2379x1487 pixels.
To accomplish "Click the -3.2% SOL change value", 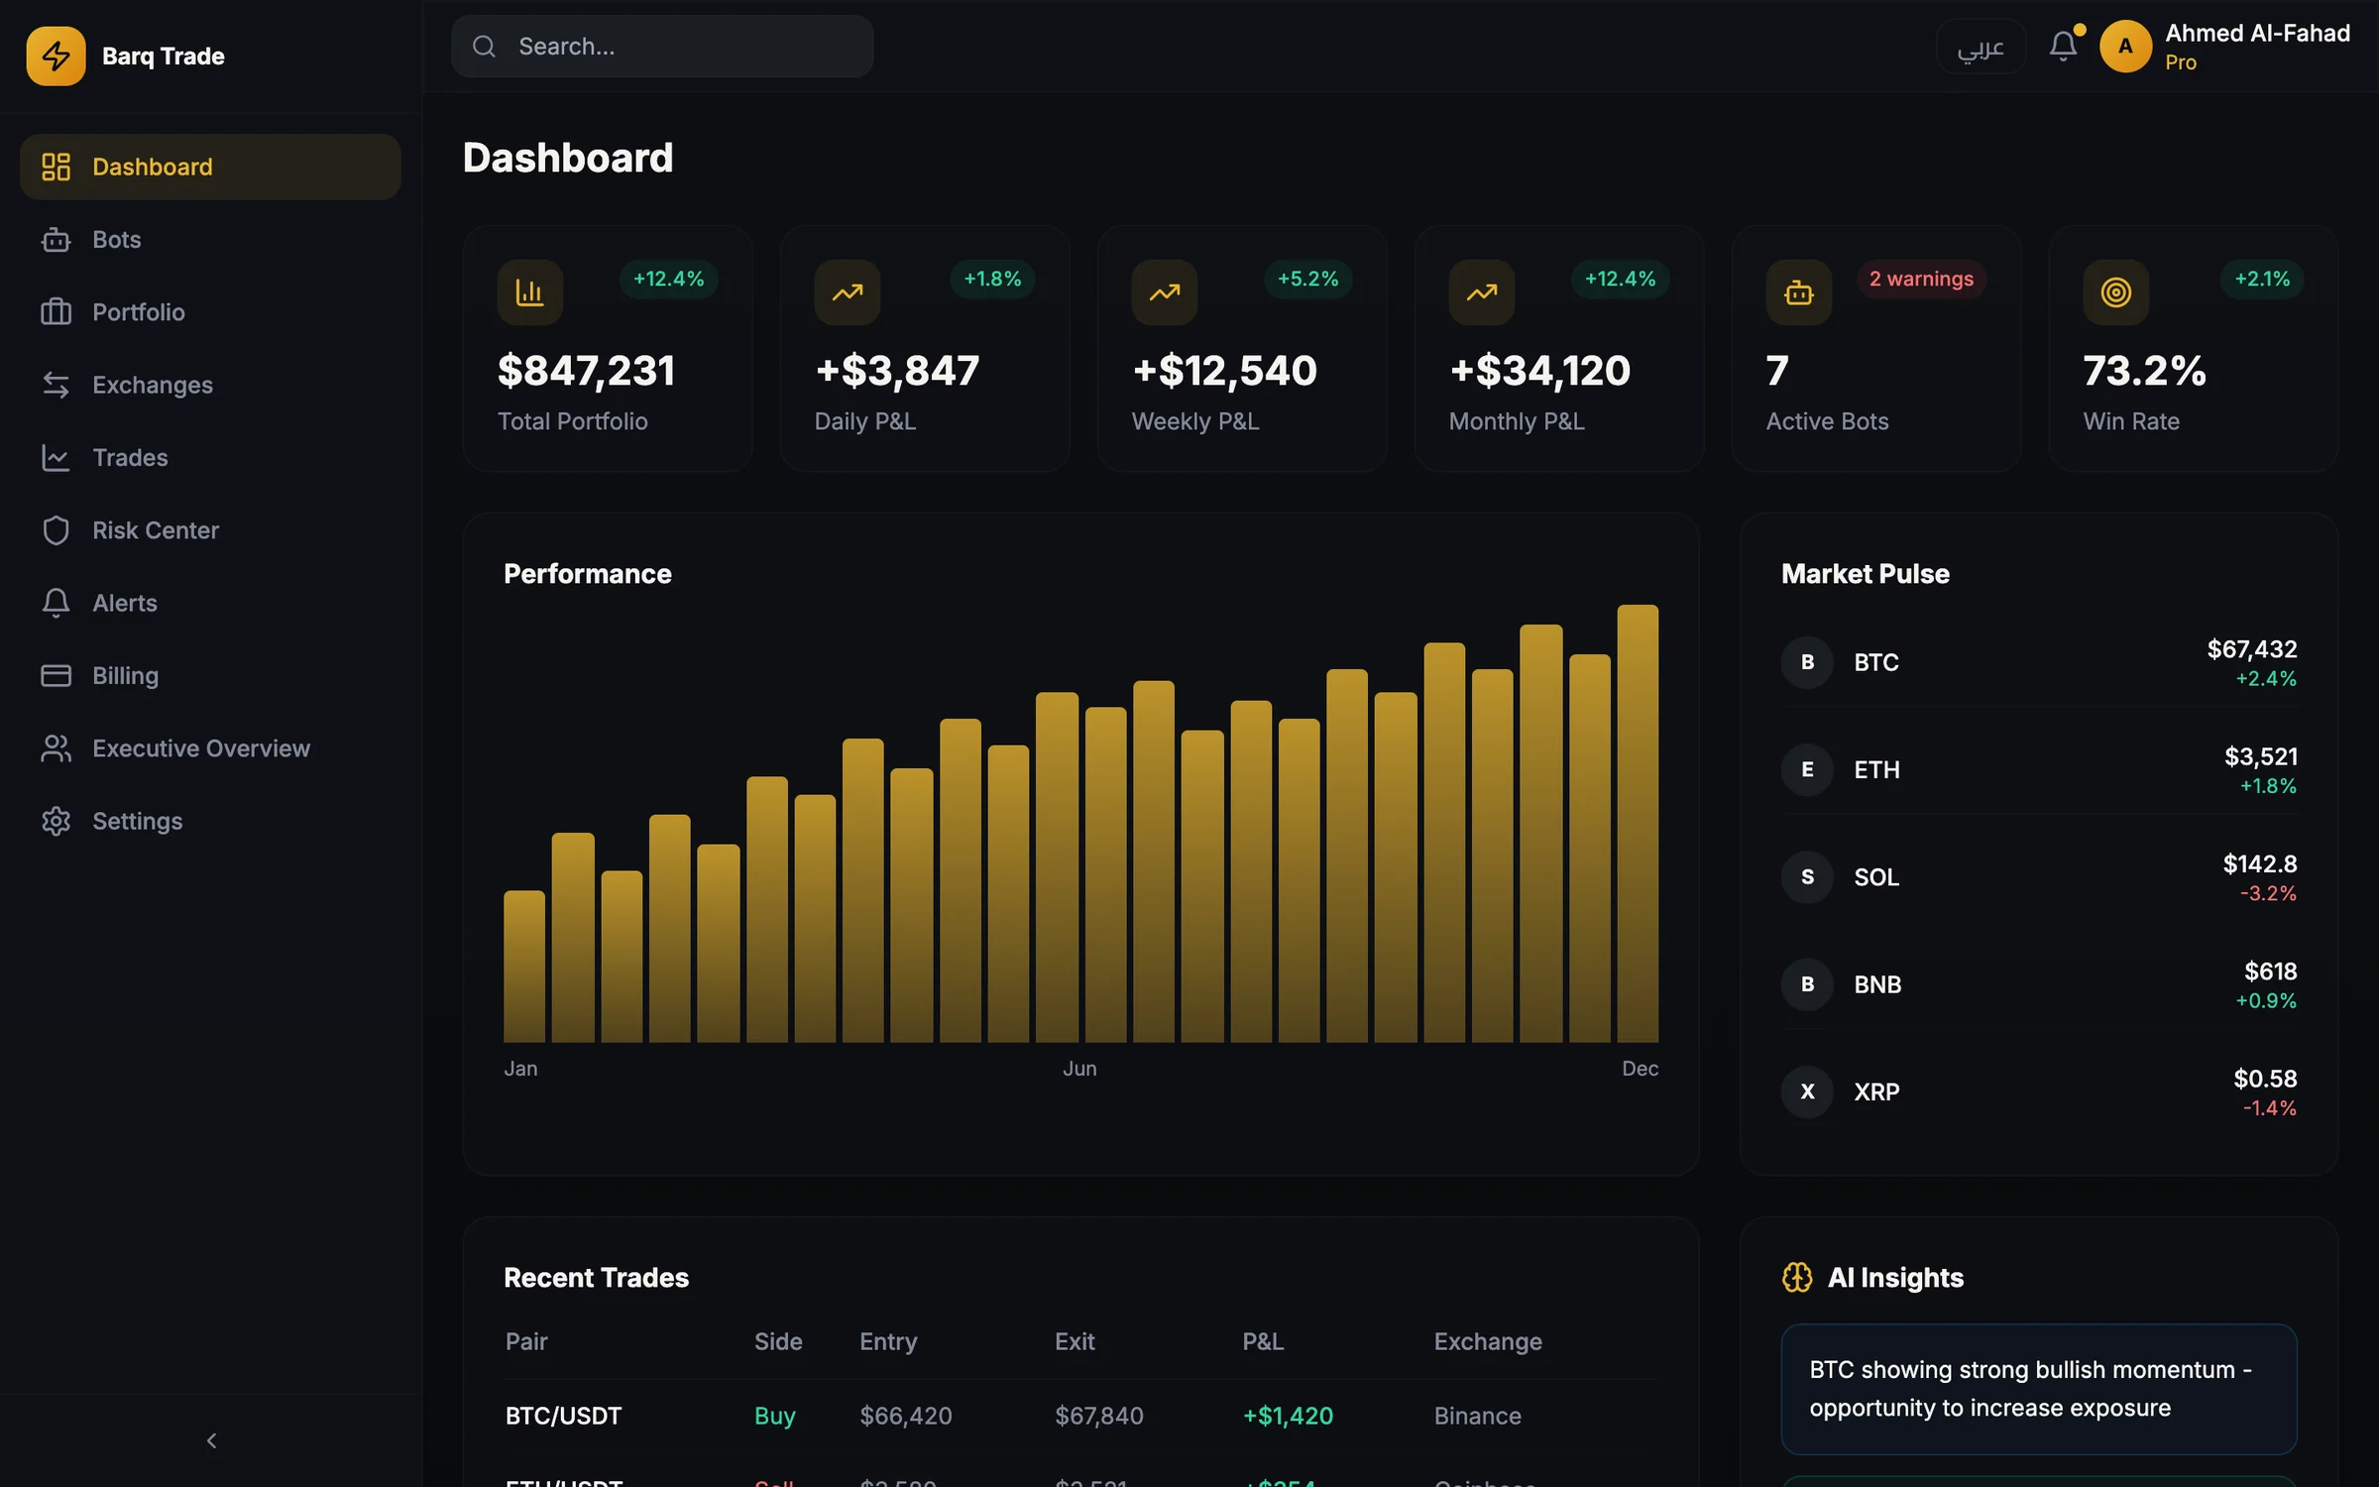I will (2268, 893).
